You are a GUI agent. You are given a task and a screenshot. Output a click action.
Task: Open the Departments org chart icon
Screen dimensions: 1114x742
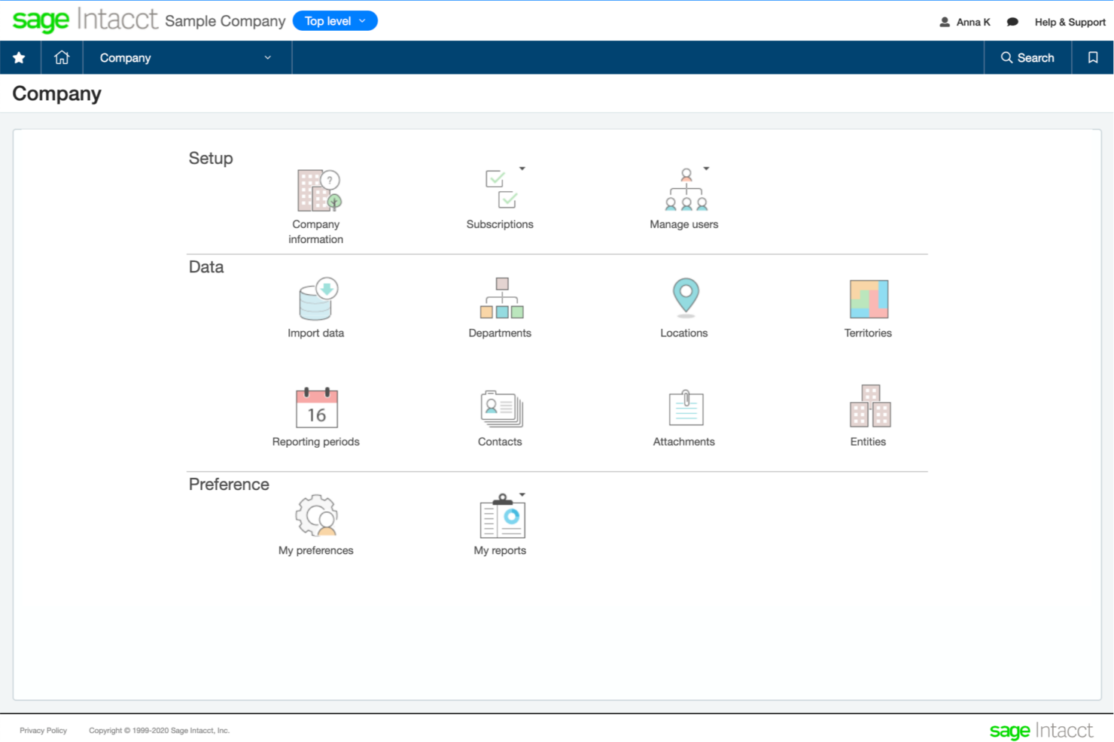pyautogui.click(x=501, y=299)
